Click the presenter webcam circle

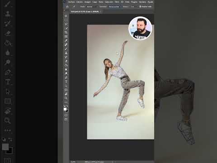tap(140, 28)
